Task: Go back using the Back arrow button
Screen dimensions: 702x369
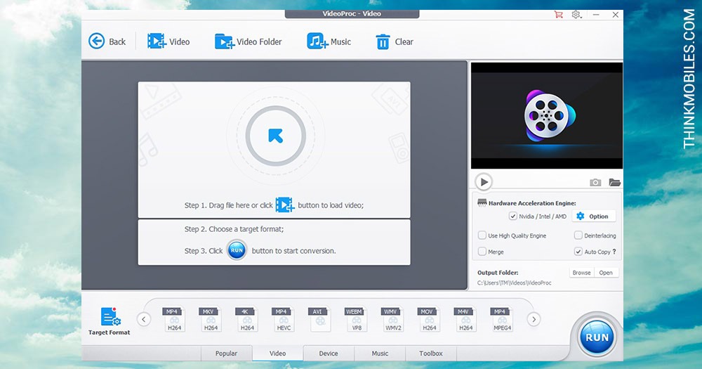Action: tap(107, 41)
